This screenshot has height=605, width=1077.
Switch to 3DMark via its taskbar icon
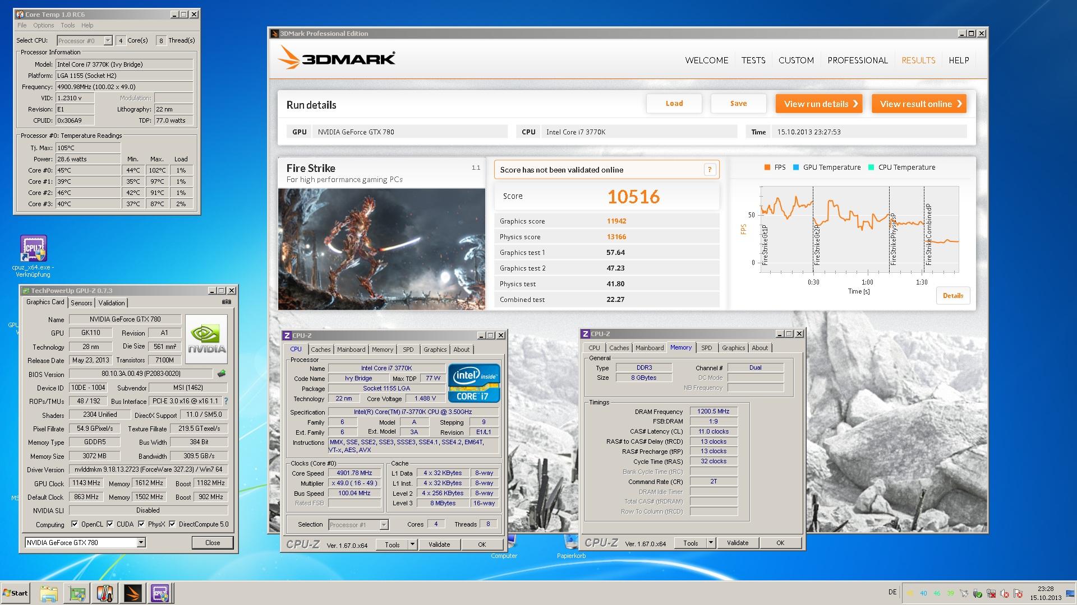click(x=132, y=593)
